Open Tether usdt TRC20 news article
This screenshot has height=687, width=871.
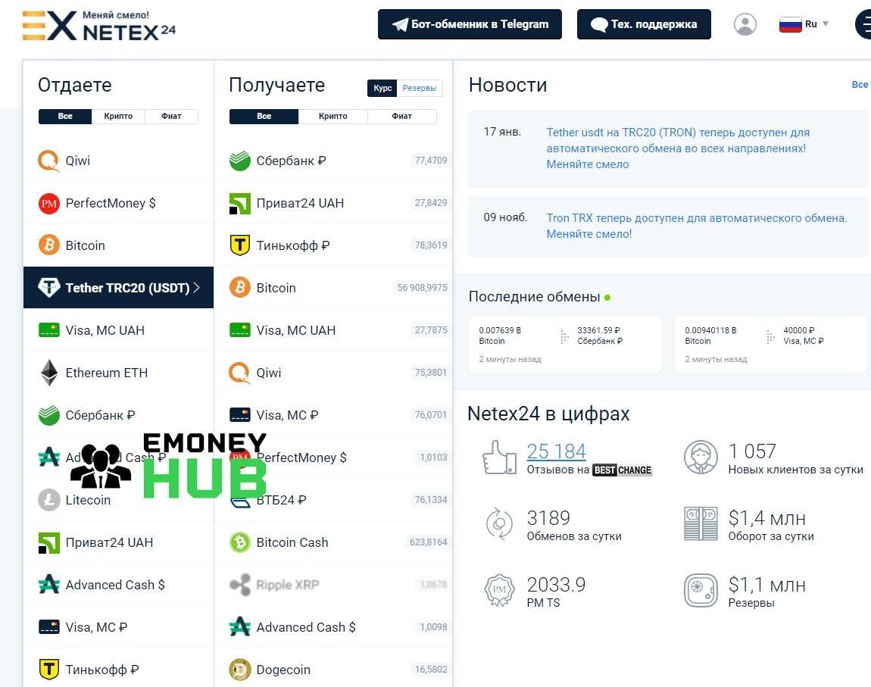(x=678, y=148)
